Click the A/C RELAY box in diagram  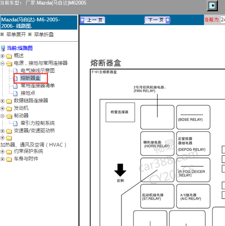click(193, 196)
